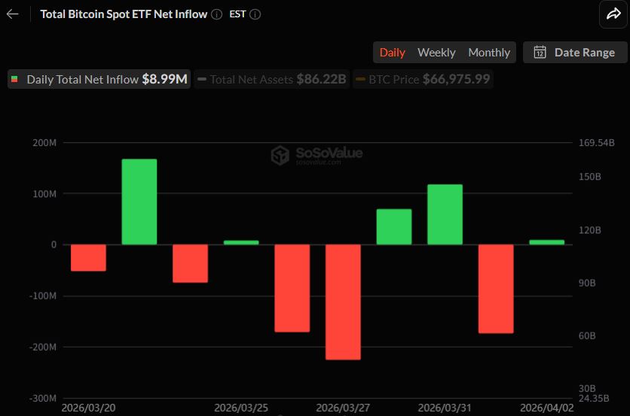Switch to the Monthly view

coord(489,52)
